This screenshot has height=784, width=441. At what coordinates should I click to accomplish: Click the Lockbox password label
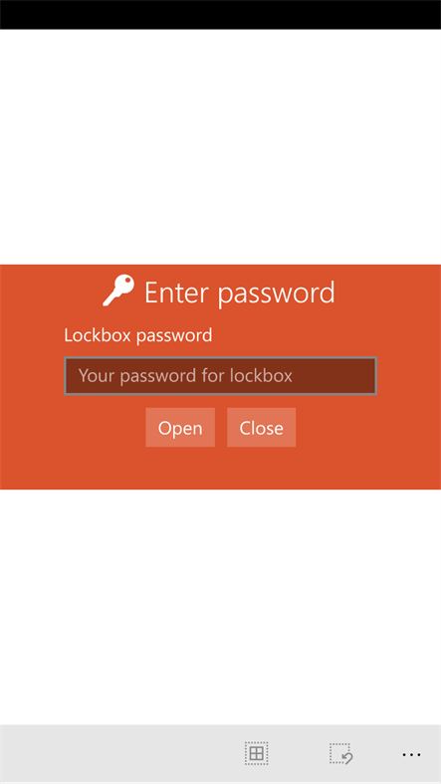click(138, 335)
